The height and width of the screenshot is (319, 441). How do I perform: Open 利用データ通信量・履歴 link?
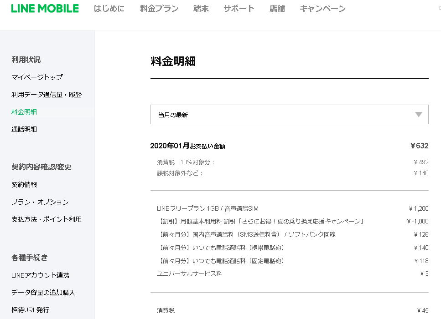click(47, 95)
